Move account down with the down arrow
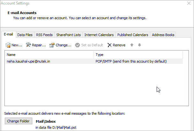Image resolution: width=194 pixels, height=131 pixels. coord(139,45)
